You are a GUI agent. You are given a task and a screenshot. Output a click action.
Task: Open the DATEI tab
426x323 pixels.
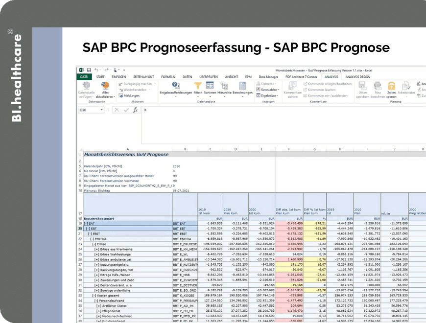(x=84, y=77)
